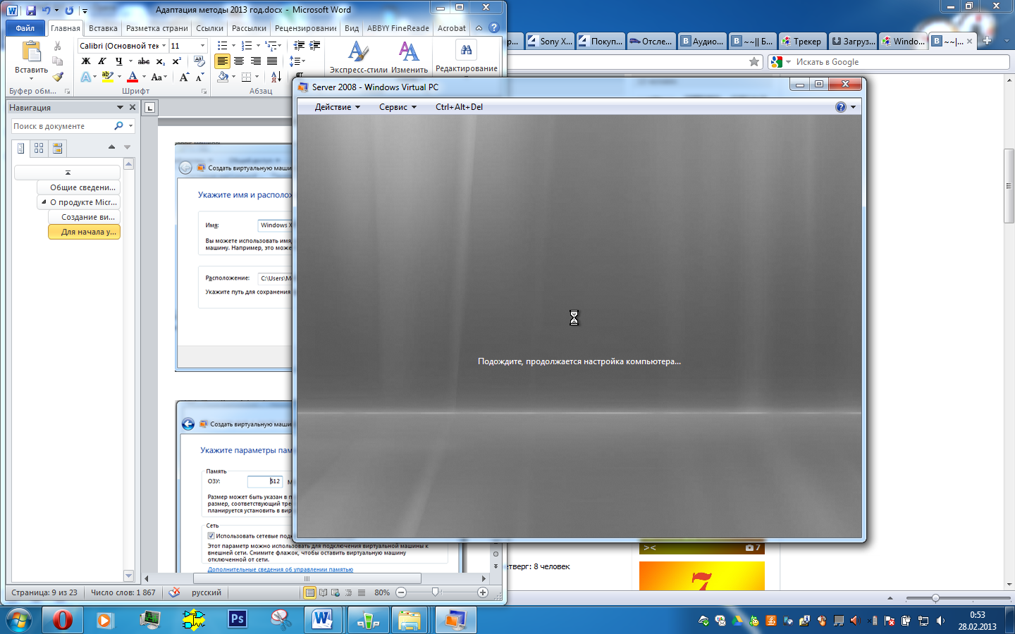Click the Windows Start button
Viewport: 1015px width, 634px height.
tap(19, 620)
